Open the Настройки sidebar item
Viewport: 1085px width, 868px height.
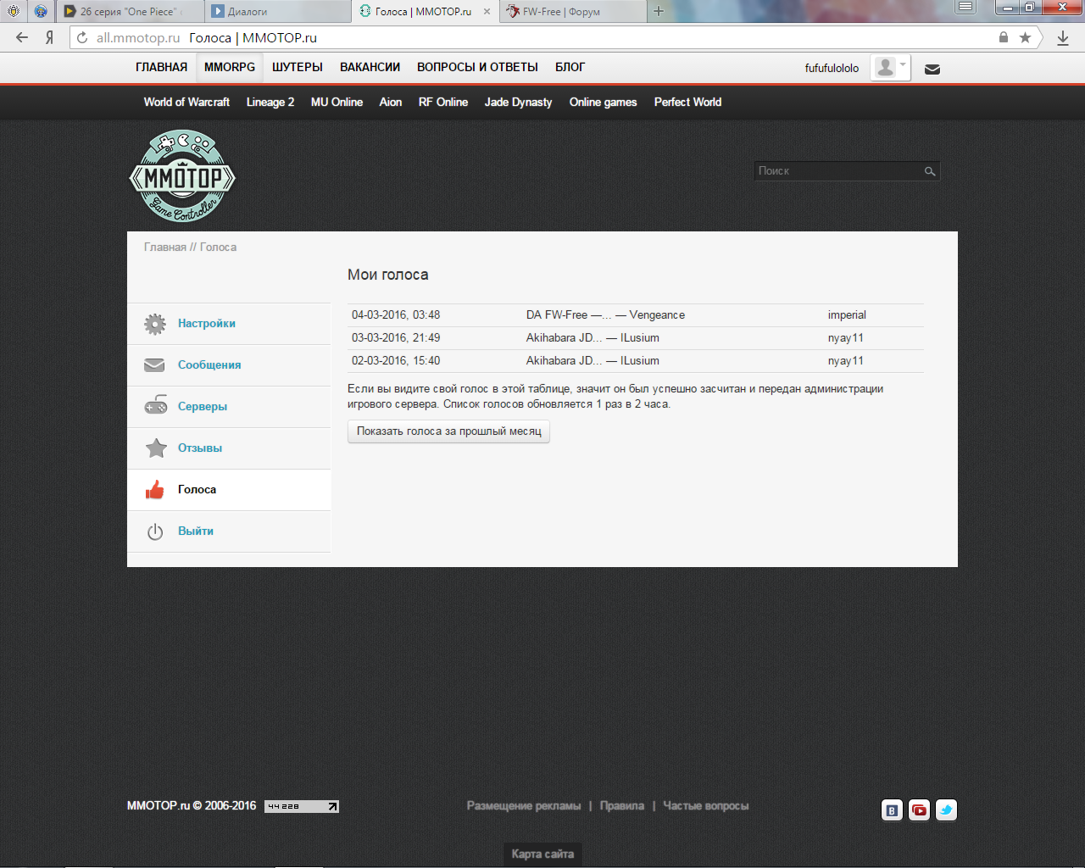point(206,324)
